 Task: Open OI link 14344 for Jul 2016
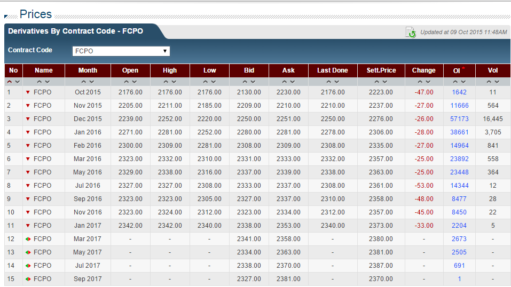point(459,186)
